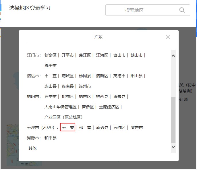Choose 蓬江区 region
Viewport: 197px width, 170px height.
85,55
